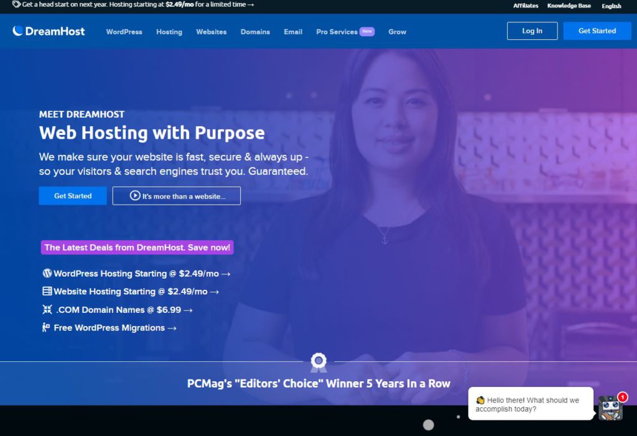Open the Email menu
Screen dimensions: 637x436
tap(293, 32)
